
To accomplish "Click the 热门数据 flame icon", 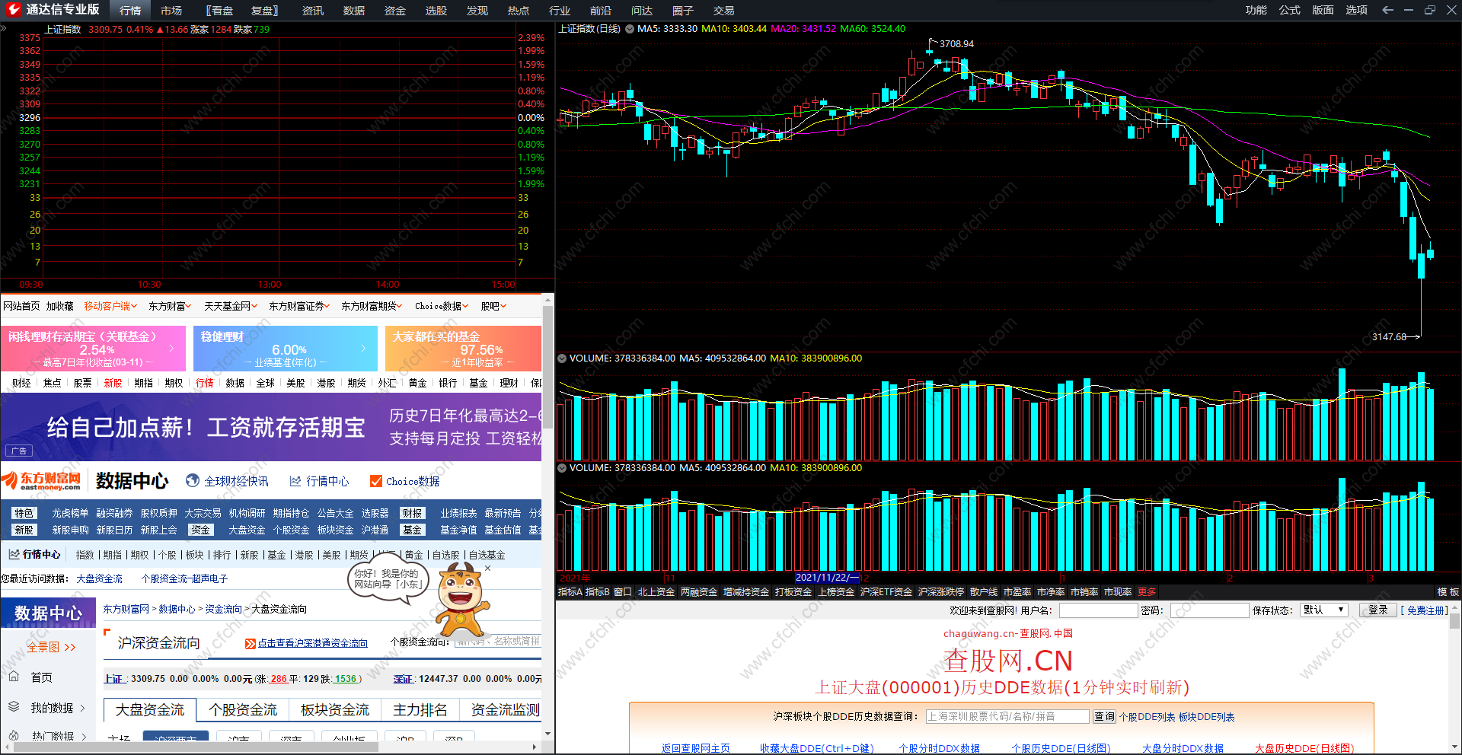I will [14, 736].
